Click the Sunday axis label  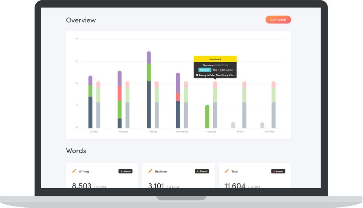tap(94, 131)
